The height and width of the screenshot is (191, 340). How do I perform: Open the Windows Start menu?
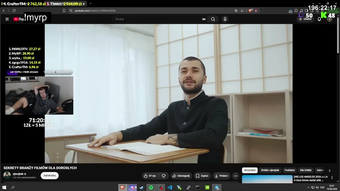tap(4, 188)
